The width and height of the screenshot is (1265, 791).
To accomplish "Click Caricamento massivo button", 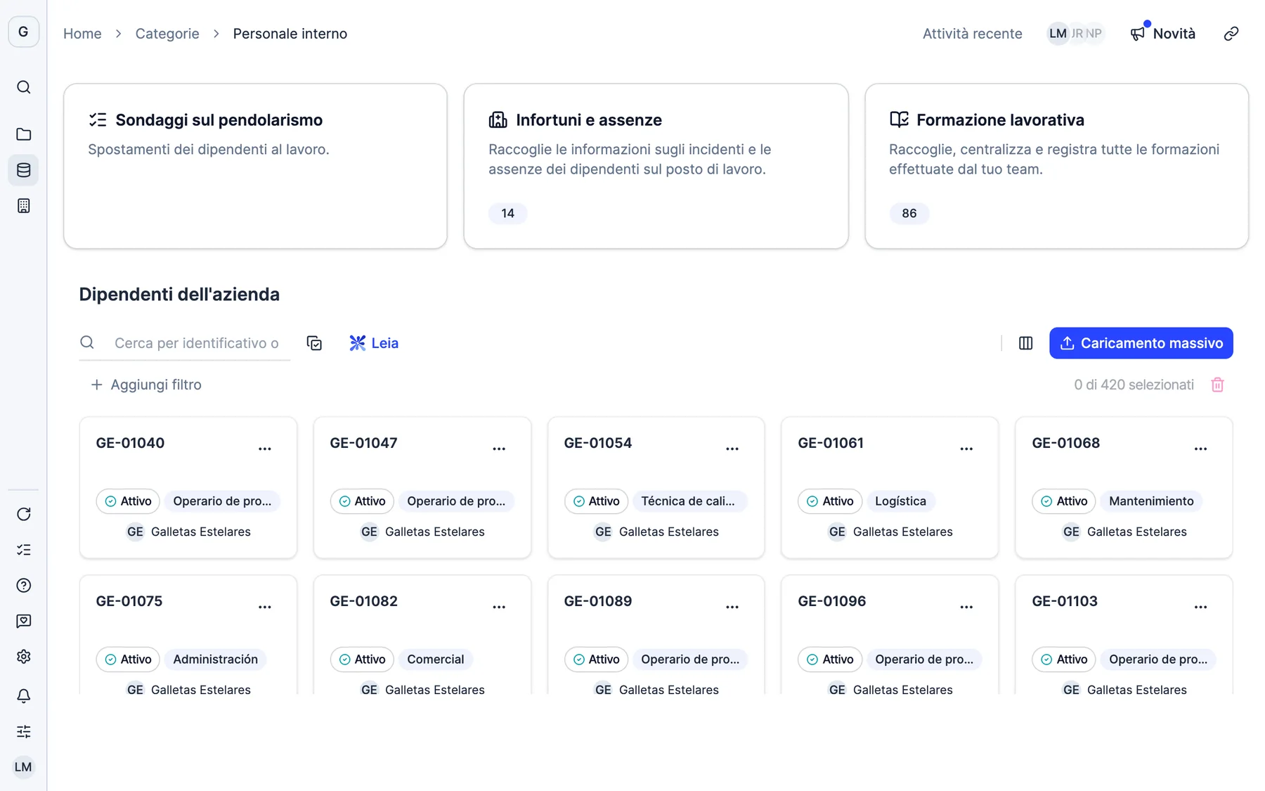I will [1141, 343].
